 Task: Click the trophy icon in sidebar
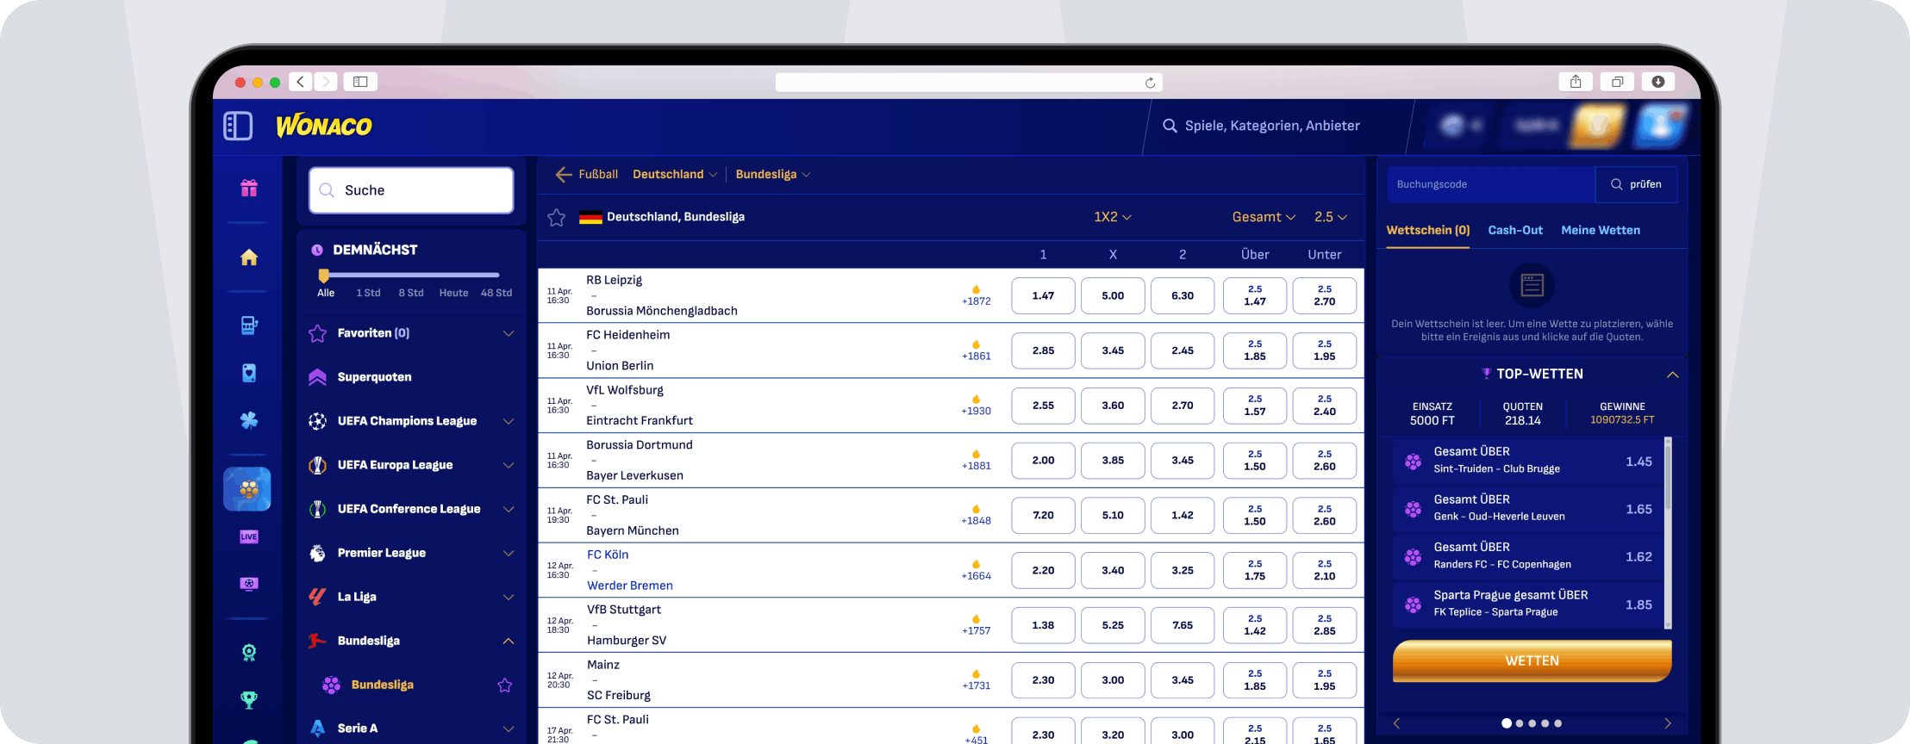coord(249,699)
